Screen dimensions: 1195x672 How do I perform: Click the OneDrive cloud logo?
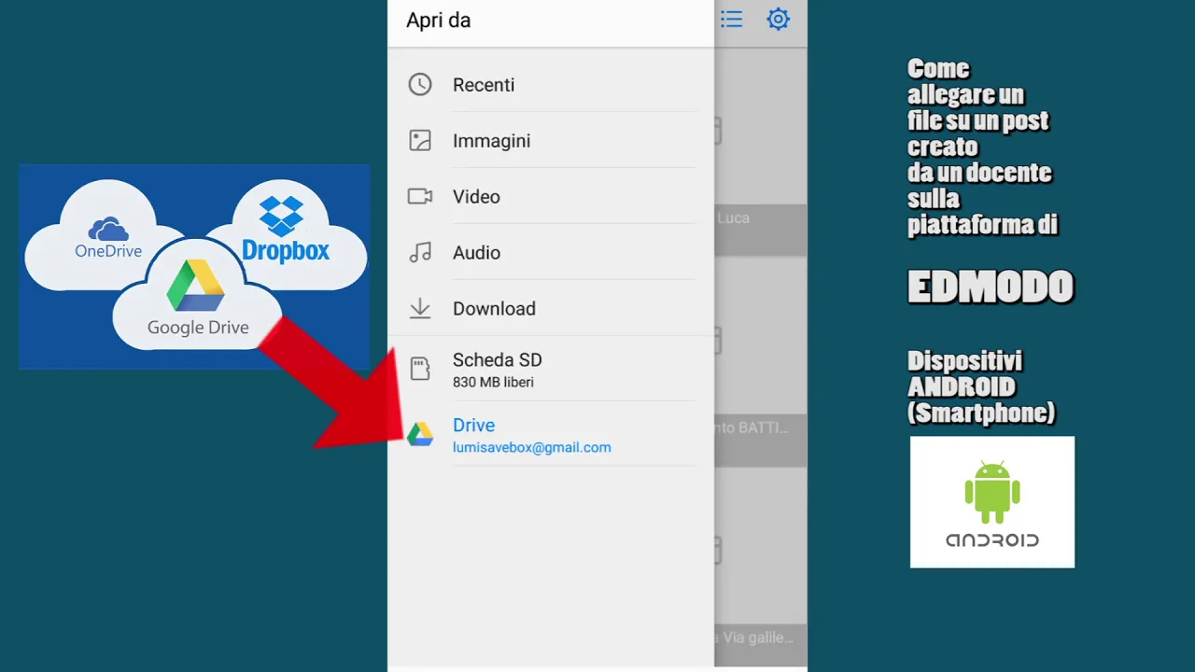pos(108,238)
